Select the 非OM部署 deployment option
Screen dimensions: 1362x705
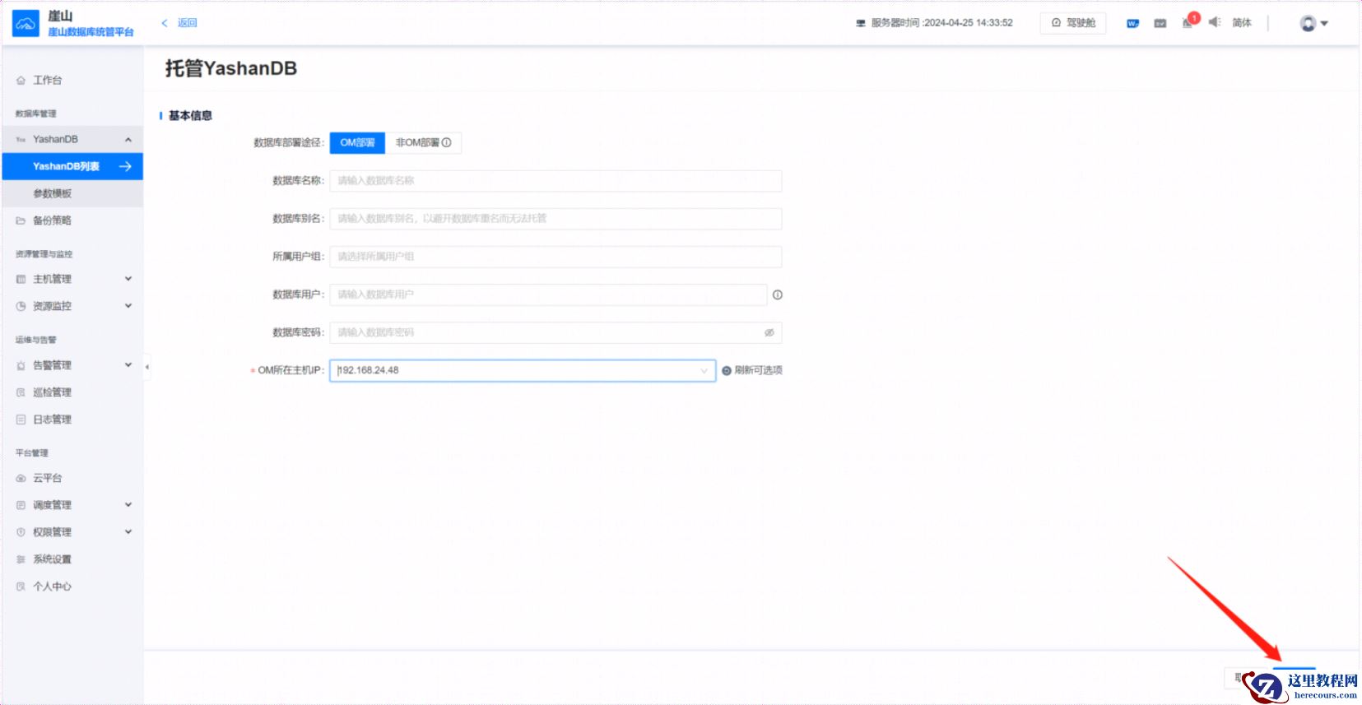[x=423, y=142]
